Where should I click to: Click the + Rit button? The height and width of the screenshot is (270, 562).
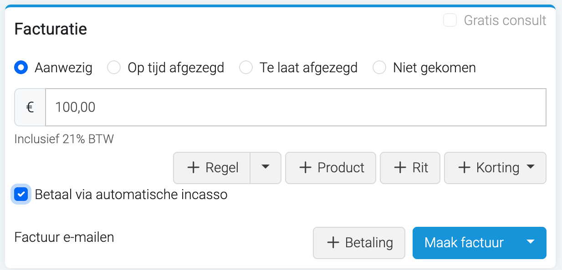point(410,168)
